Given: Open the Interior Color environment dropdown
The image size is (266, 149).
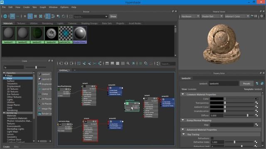Looking at the screenshot, I should coord(237,16).
